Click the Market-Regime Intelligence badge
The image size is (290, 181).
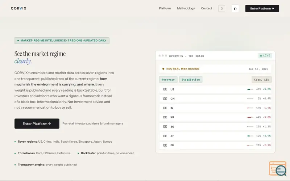[x=62, y=41]
